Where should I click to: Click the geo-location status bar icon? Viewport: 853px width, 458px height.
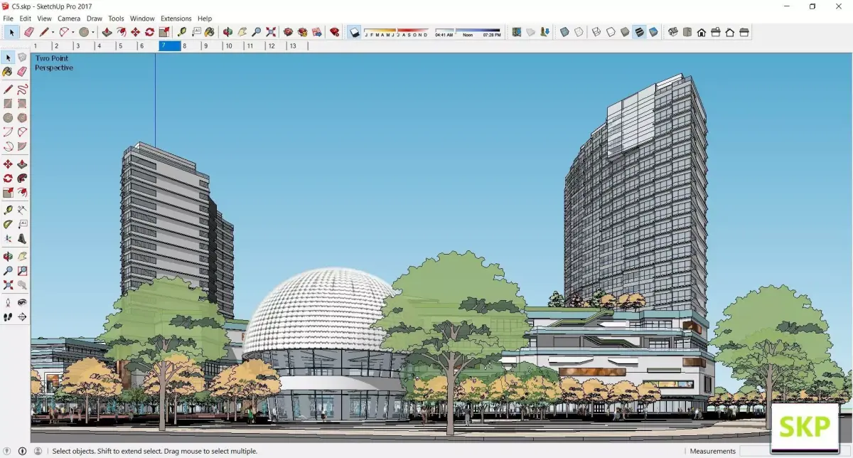[x=9, y=451]
